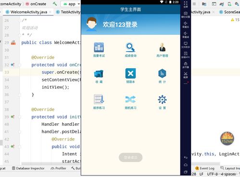Viewport: 240px width, 177px height.
Task: Collapse the onCreate method fold marker
Action: pos(20,65)
